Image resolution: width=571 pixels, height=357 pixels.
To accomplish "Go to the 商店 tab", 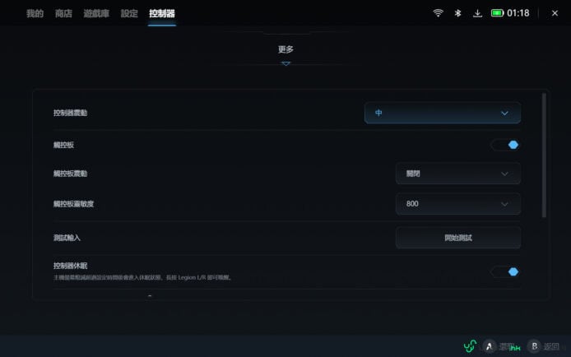I will (x=63, y=13).
